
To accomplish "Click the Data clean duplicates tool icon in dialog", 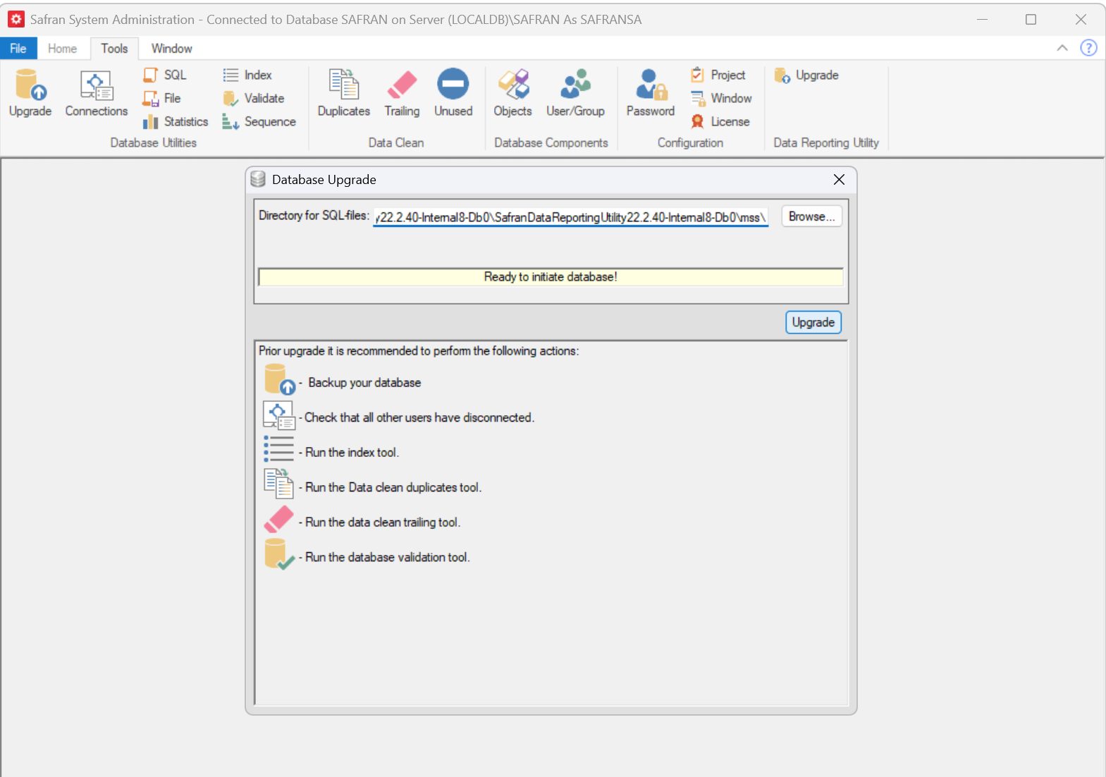I will 278,484.
